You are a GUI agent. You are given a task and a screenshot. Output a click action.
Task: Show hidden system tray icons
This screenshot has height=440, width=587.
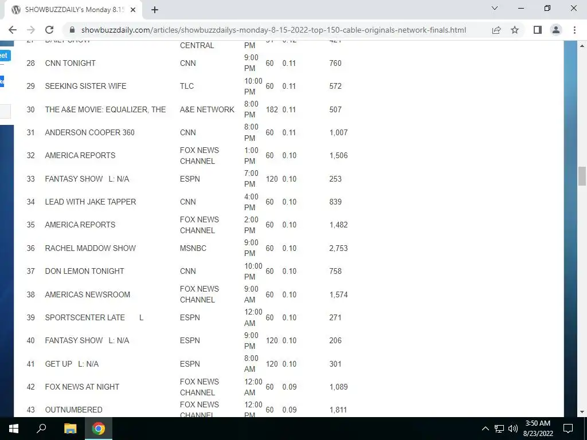point(485,429)
